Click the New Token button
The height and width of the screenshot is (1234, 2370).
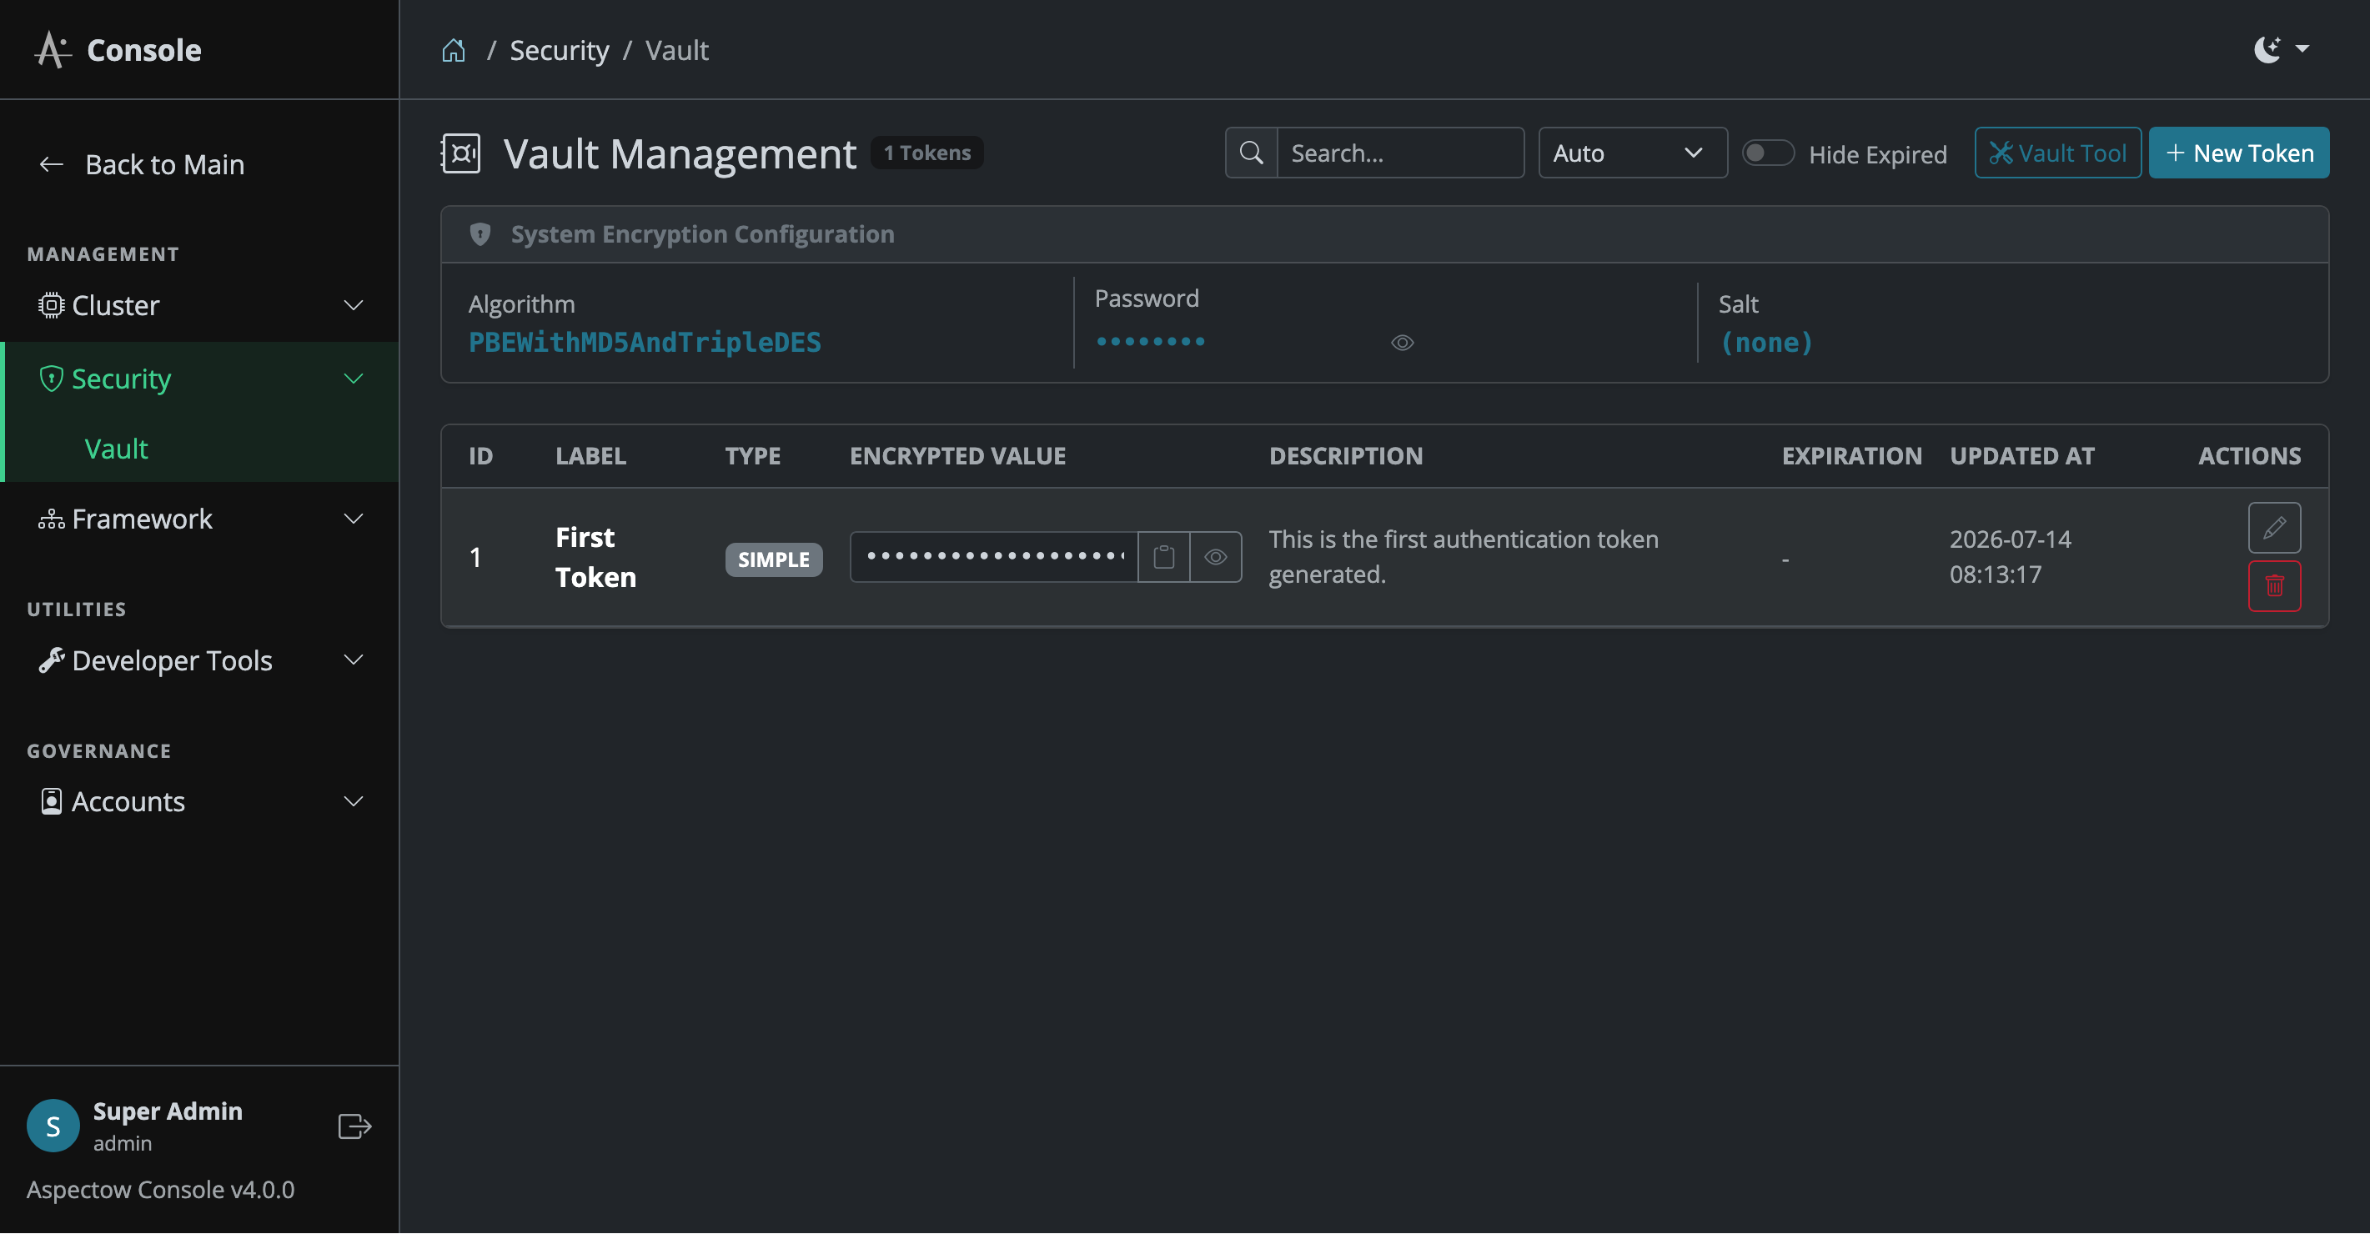[x=2238, y=153]
